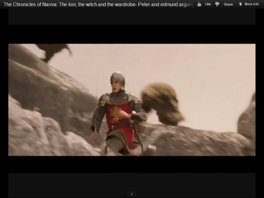Click the knight's armored left arm

(99, 116)
